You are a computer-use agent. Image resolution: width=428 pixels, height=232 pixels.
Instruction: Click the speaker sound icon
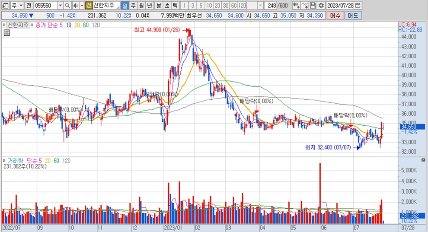(x=76, y=5)
